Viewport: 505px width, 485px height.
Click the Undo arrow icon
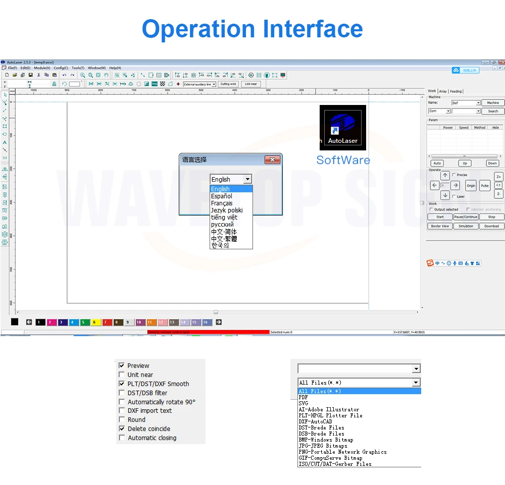point(65,75)
